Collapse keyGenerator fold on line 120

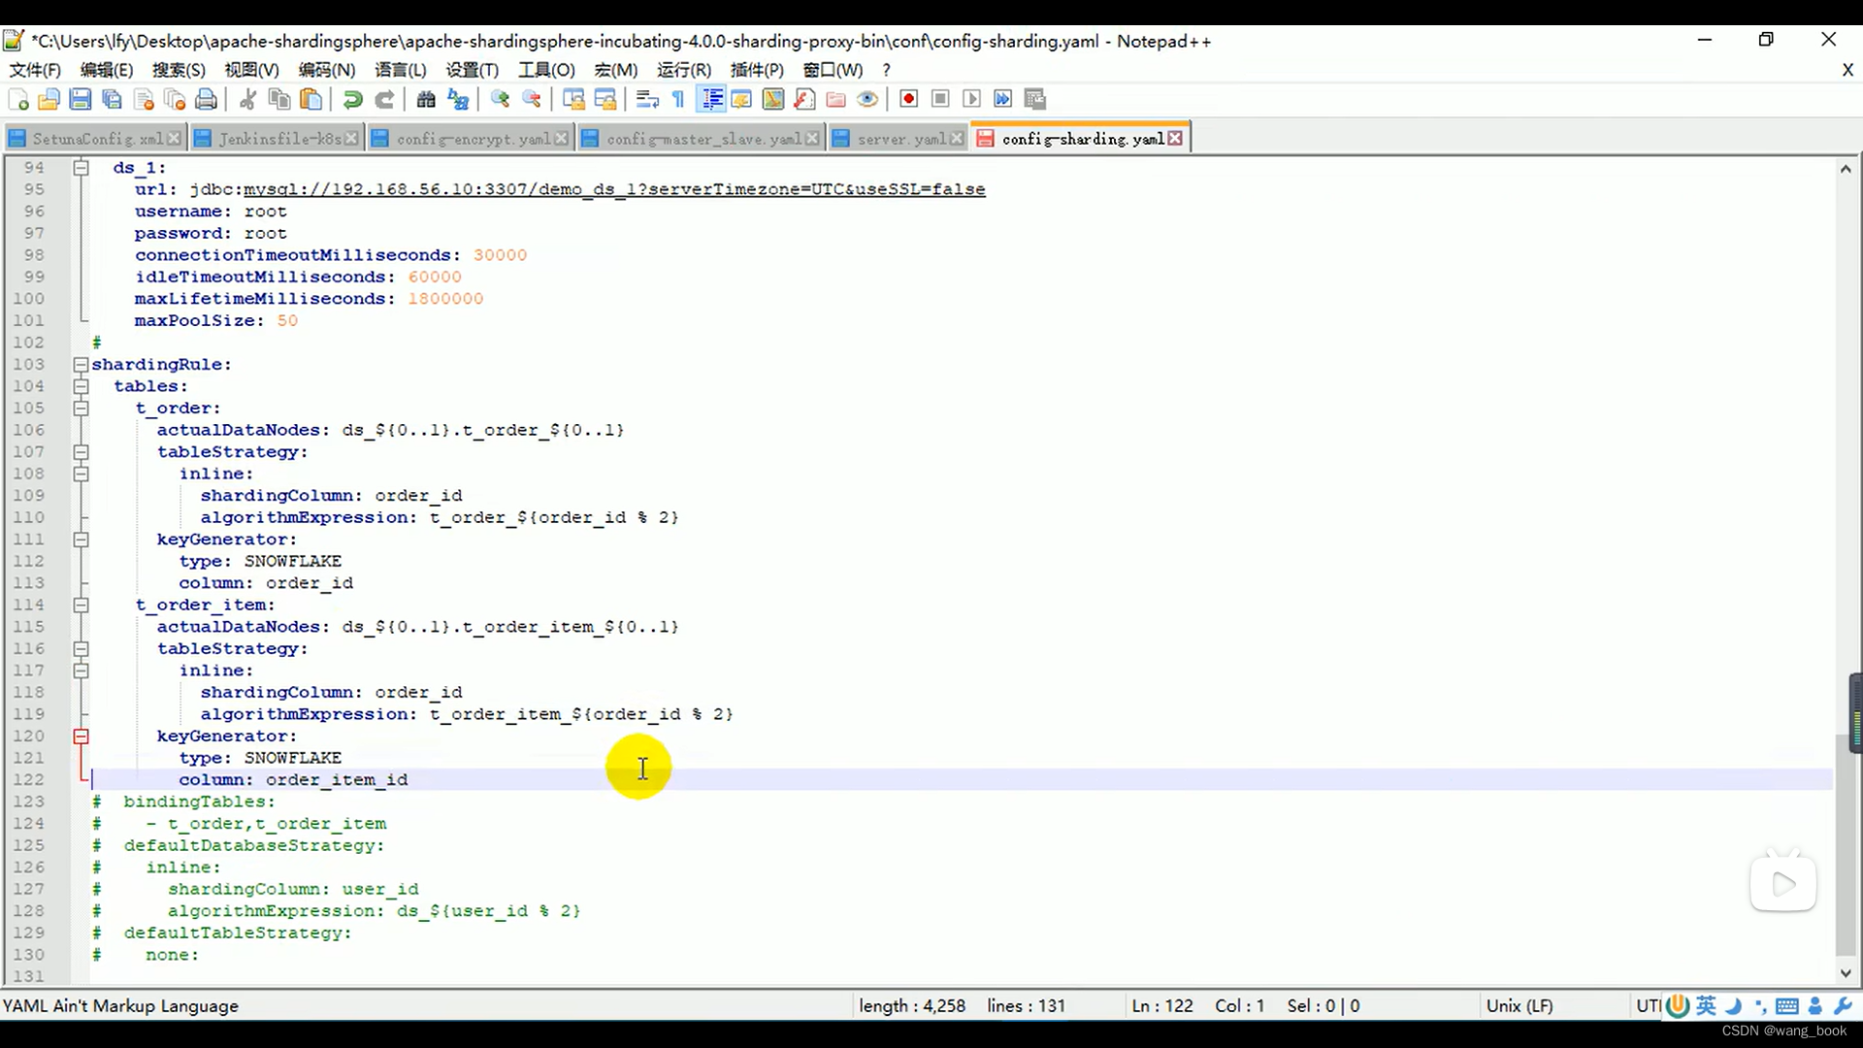[82, 737]
